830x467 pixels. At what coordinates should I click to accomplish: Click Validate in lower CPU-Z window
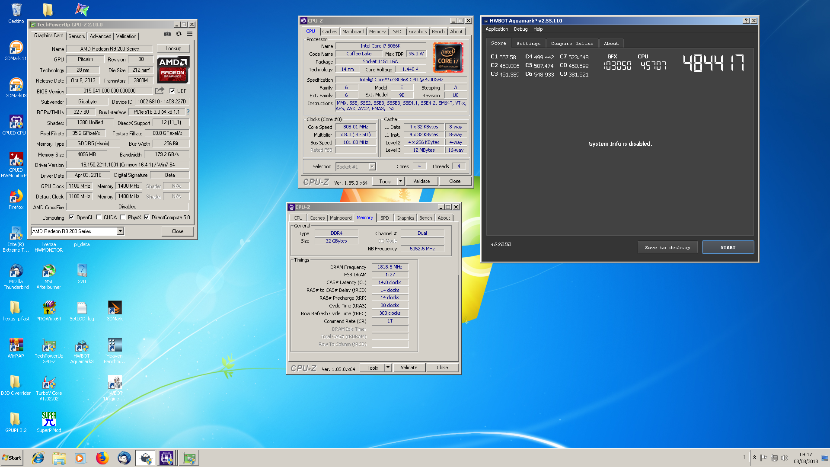pyautogui.click(x=409, y=368)
